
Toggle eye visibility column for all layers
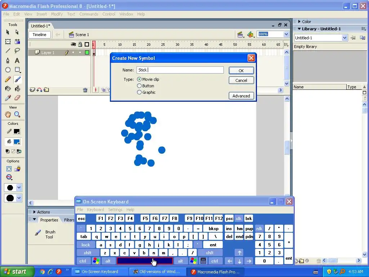73,44
